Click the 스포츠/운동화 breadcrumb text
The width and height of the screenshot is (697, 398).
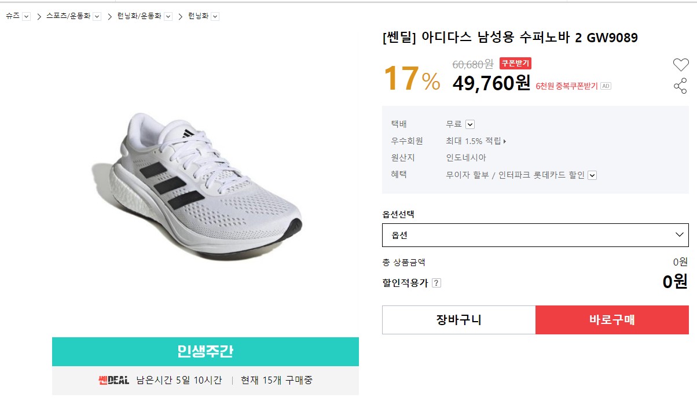coord(68,16)
